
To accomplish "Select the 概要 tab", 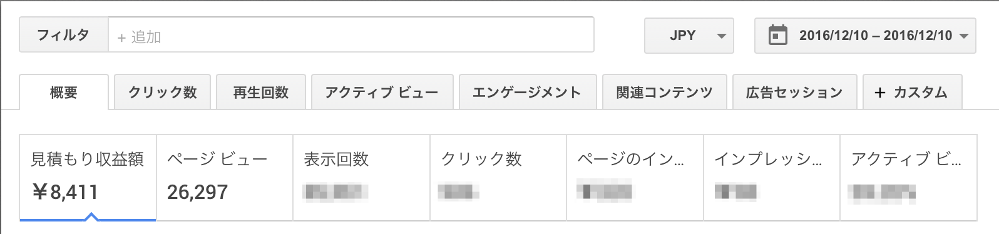I will point(64,92).
